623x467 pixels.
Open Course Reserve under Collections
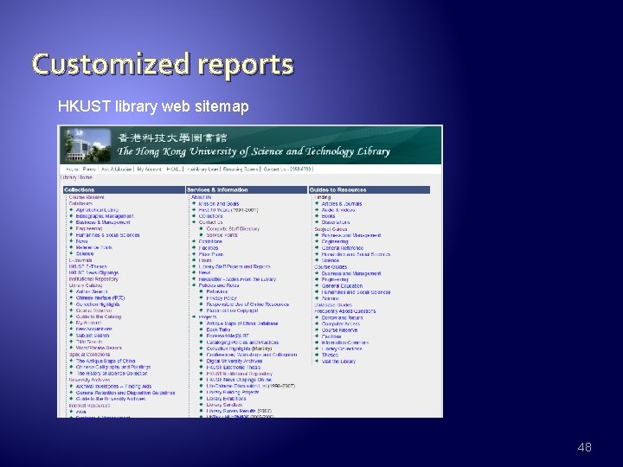click(x=87, y=197)
